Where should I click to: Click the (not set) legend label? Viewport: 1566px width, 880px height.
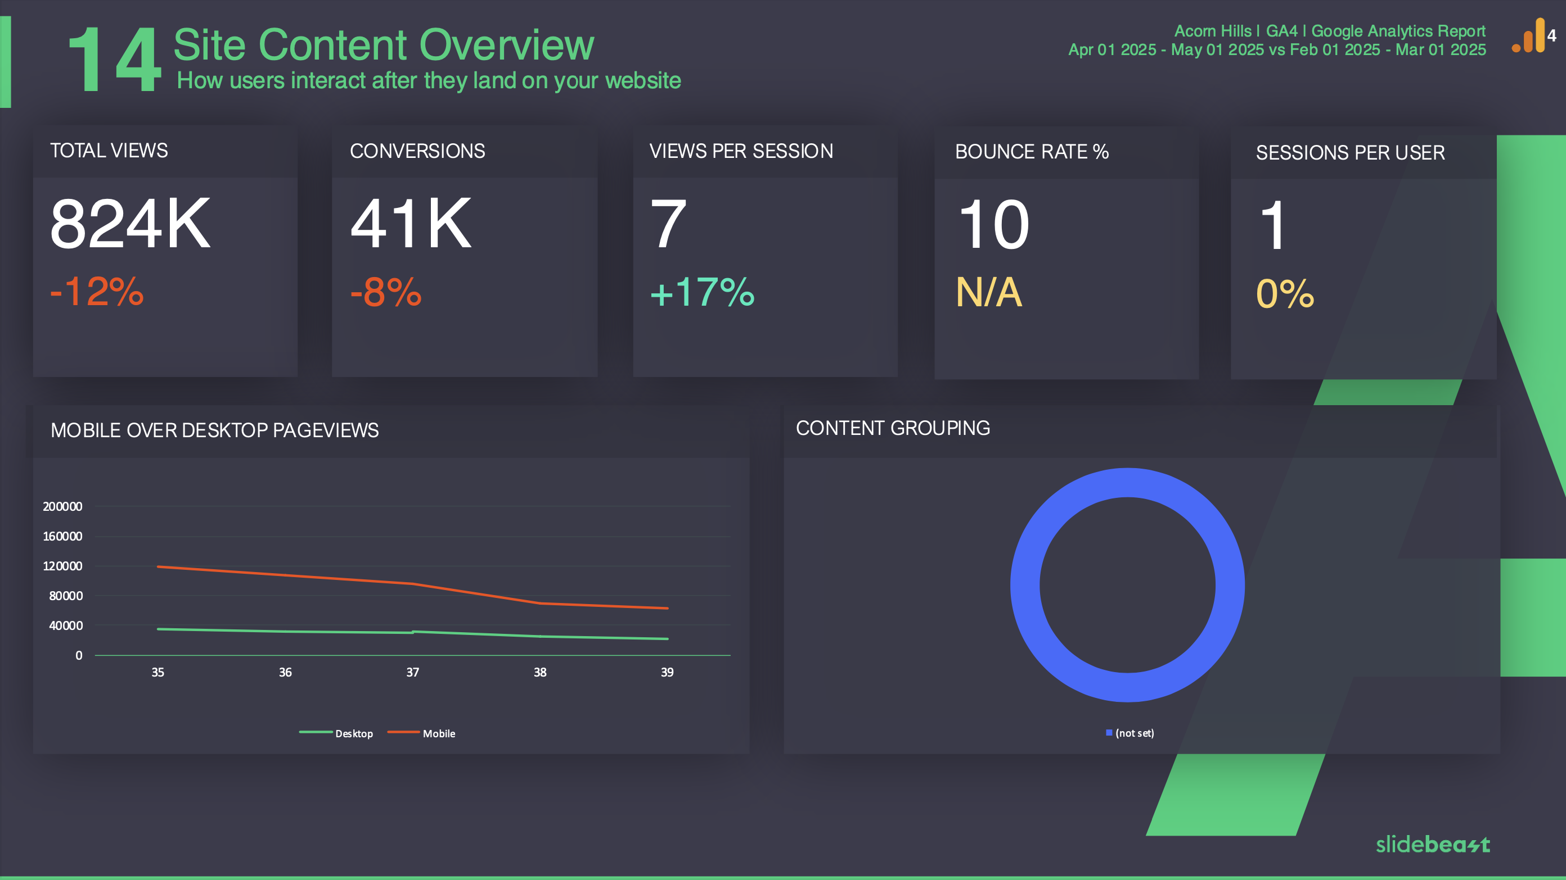point(1135,733)
